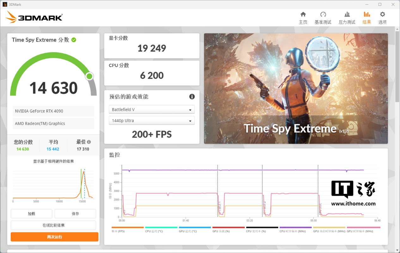Click the 您的分数 value 14 630

[x=23, y=149]
